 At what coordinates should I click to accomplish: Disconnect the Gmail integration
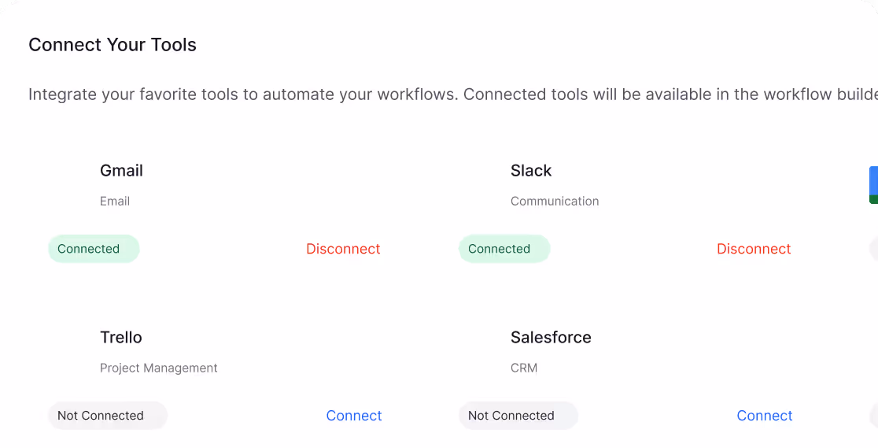tap(343, 249)
